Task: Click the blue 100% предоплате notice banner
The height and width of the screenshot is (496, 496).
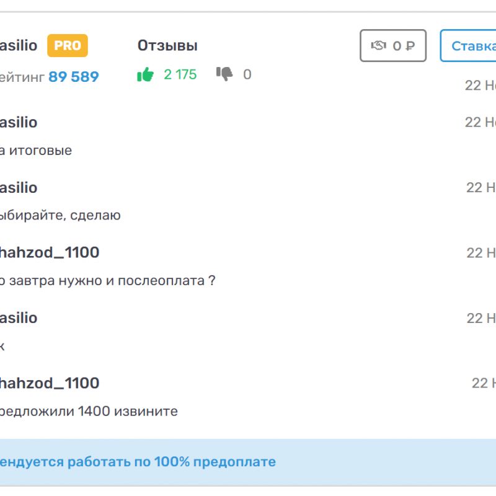Action: coord(138,462)
